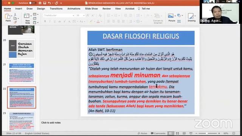
Task: Click the zoom slider in status bar
Action: [208, 133]
